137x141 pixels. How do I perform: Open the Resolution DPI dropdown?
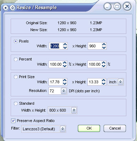(x=64, y=91)
